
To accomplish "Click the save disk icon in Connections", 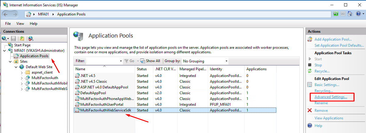I will pyautogui.click(x=13, y=38).
